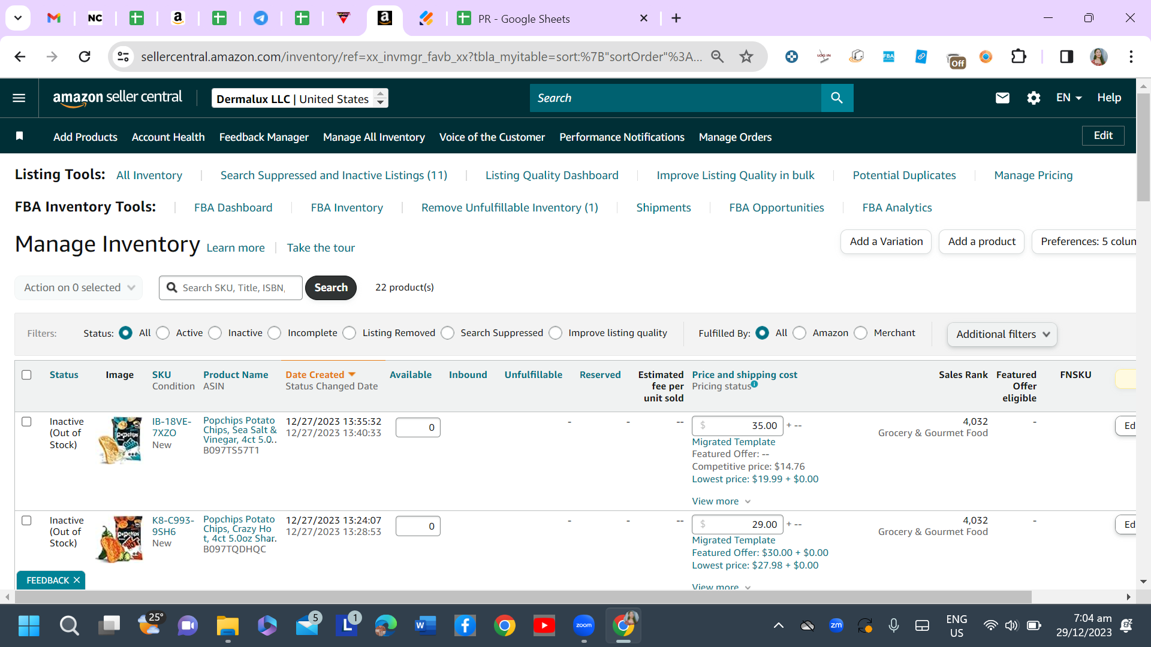Open Zoom app from the taskbar

pos(584,626)
